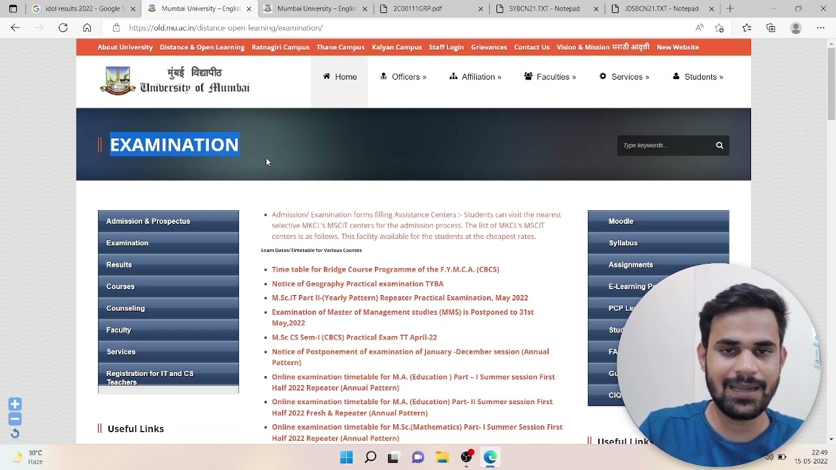Open the Collections icon

771,27
